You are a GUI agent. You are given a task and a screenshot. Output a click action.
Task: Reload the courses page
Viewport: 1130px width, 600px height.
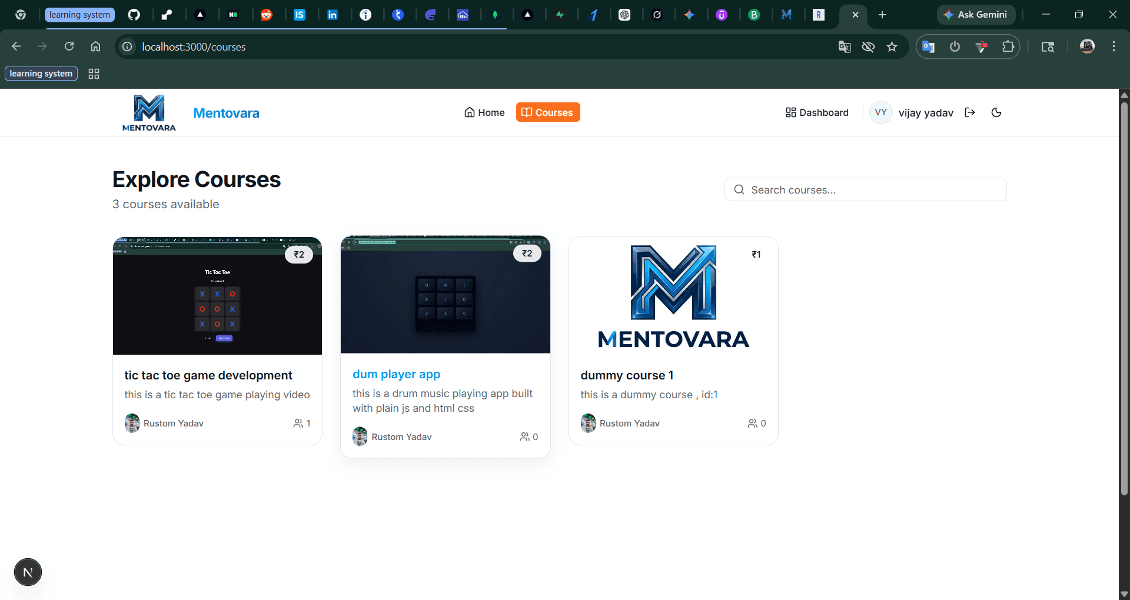point(69,46)
